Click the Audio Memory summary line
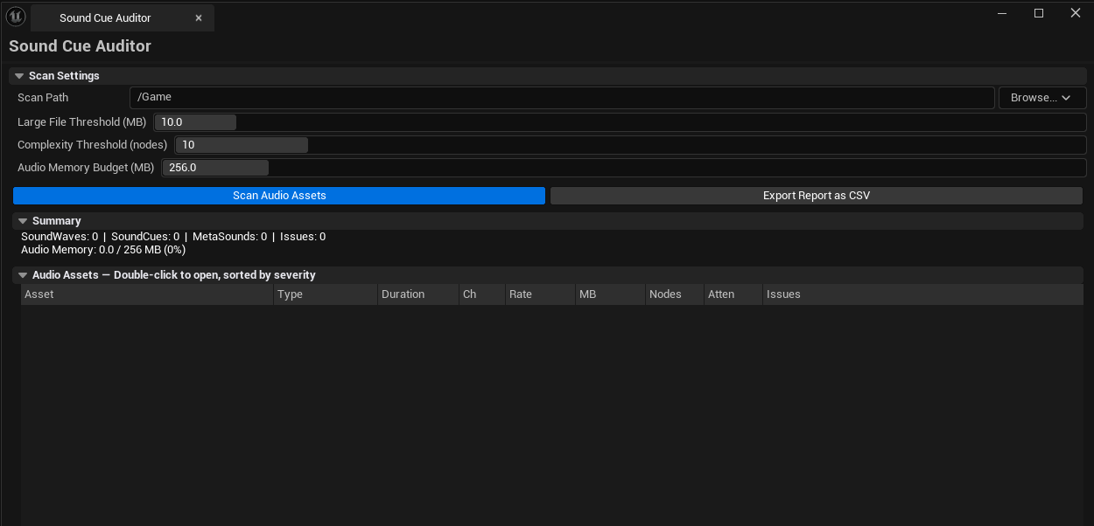The image size is (1094, 526). [x=103, y=250]
